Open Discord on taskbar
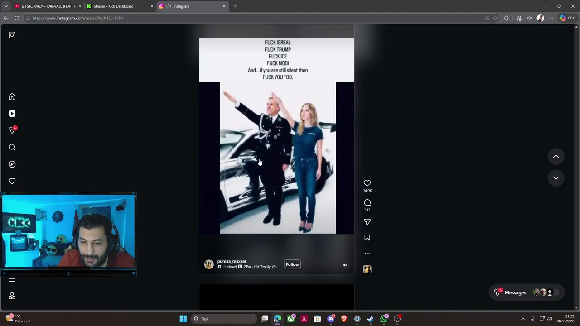580x326 pixels. pos(331,319)
